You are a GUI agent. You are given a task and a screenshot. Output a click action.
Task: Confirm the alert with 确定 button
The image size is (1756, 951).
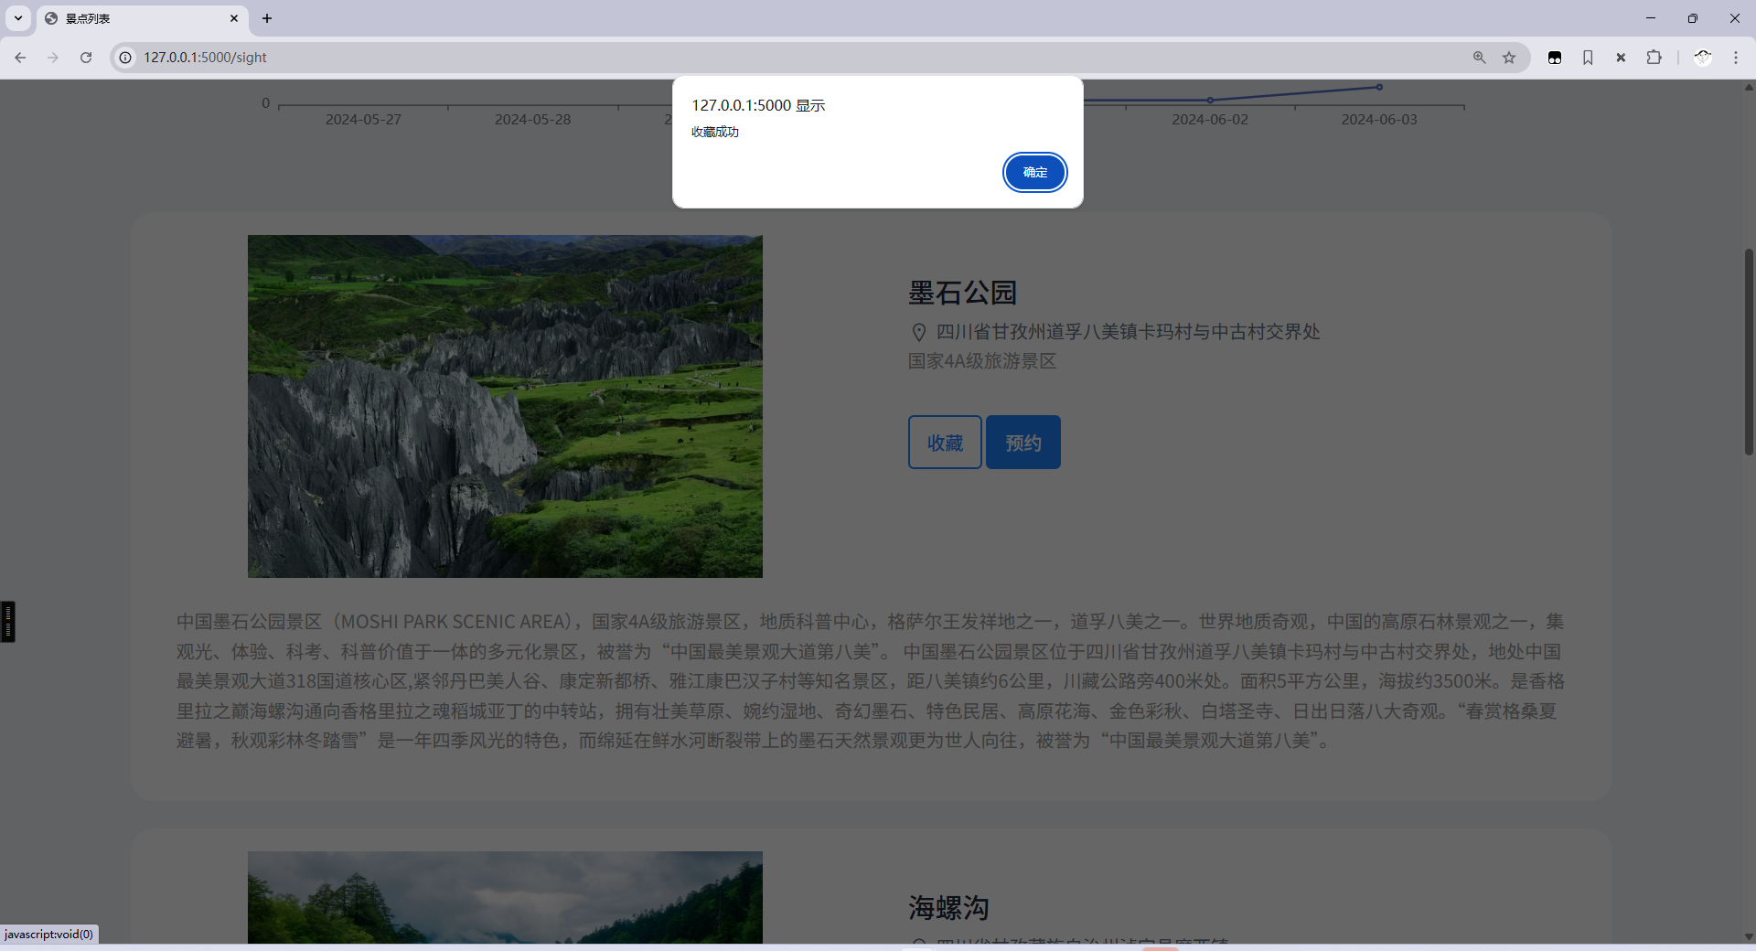pyautogui.click(x=1034, y=172)
